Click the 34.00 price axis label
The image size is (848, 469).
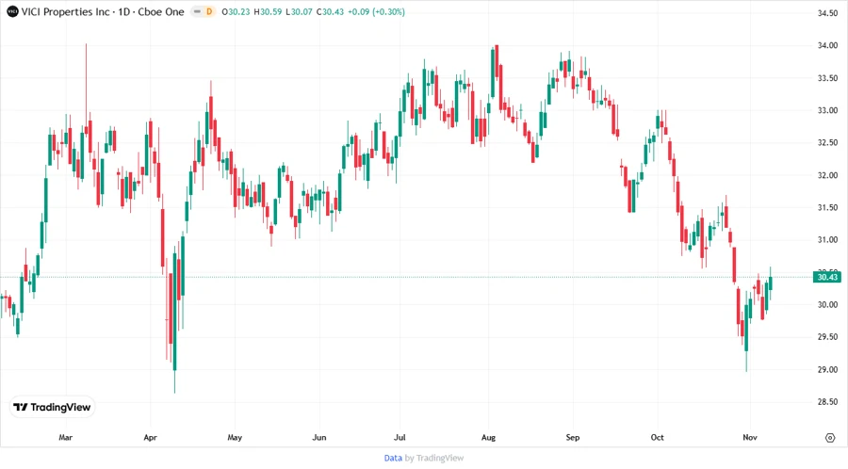[x=827, y=45]
